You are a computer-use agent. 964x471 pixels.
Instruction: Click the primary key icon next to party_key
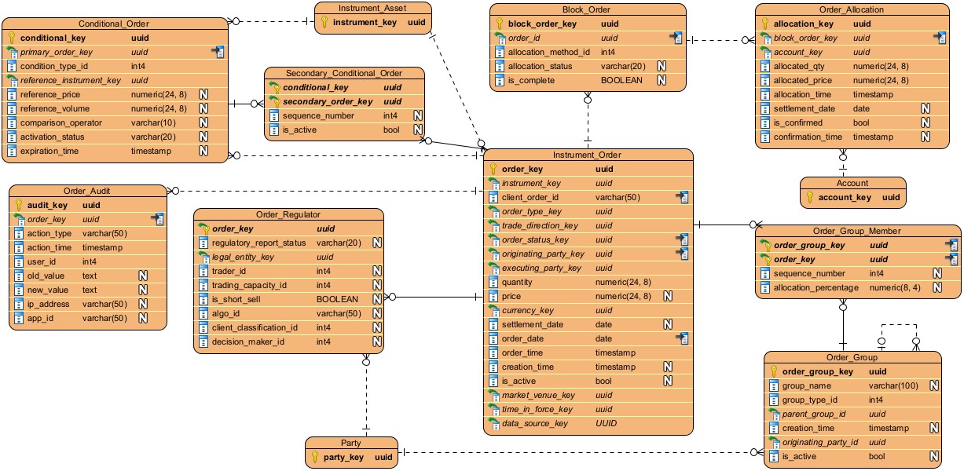tap(314, 457)
